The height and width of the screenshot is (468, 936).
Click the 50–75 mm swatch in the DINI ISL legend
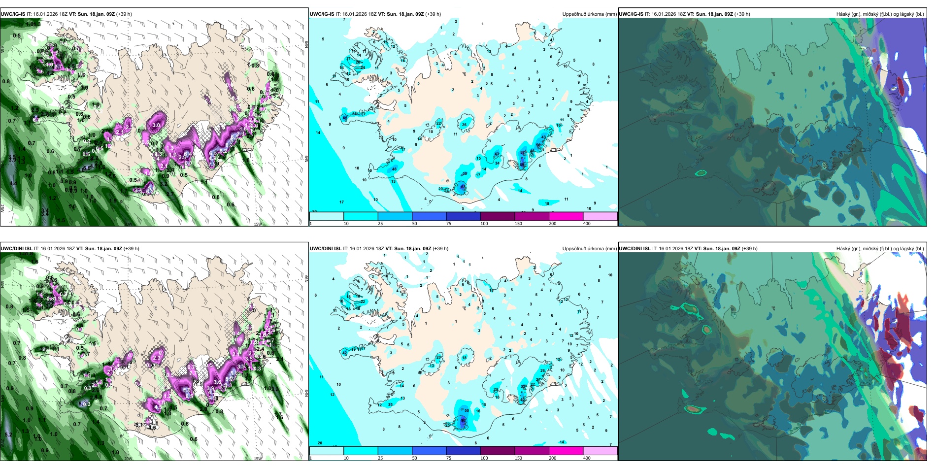[429, 451]
